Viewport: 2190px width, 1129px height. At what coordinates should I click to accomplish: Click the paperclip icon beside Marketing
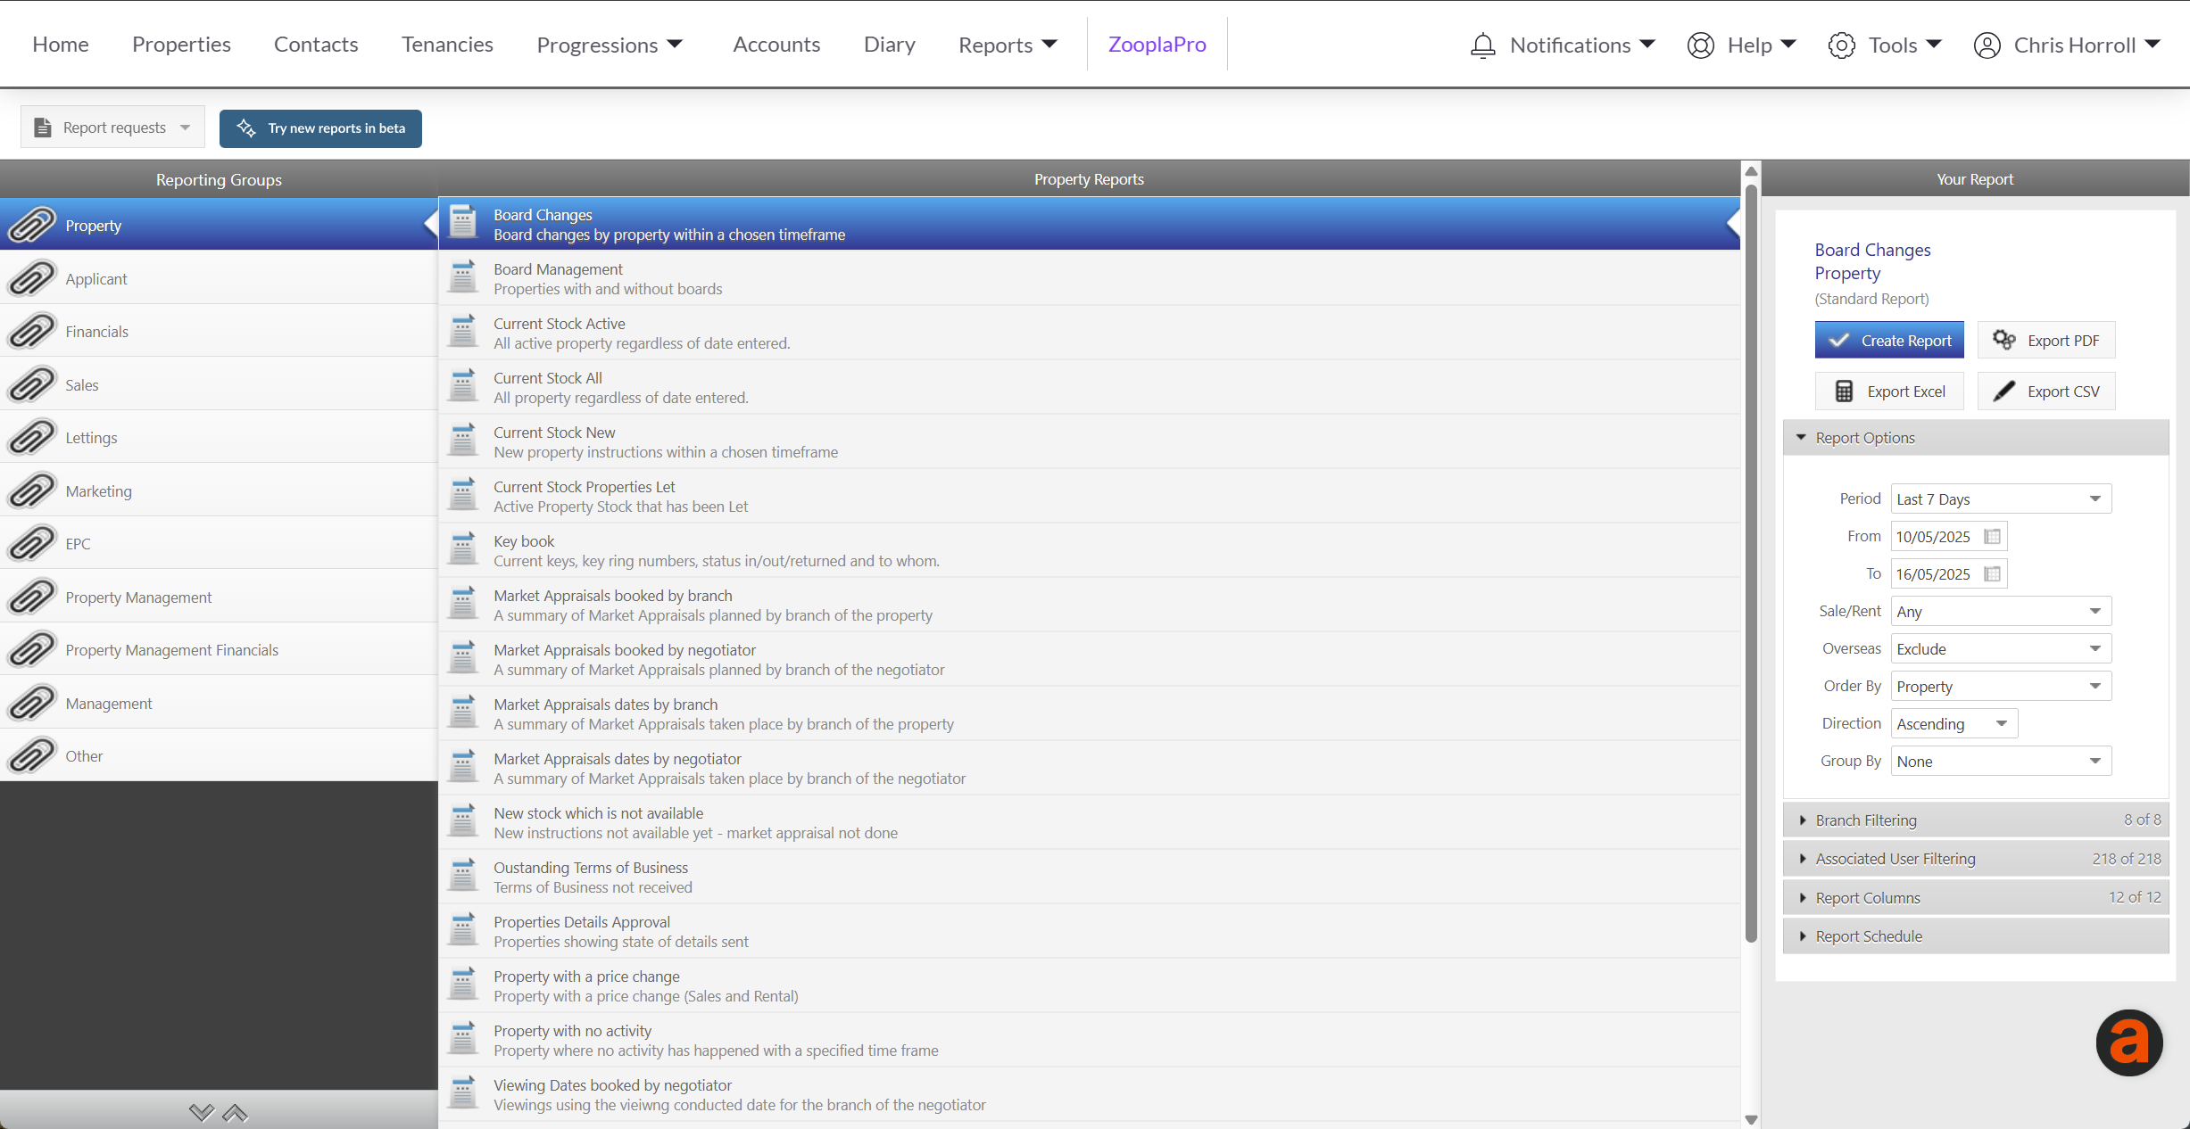click(31, 491)
